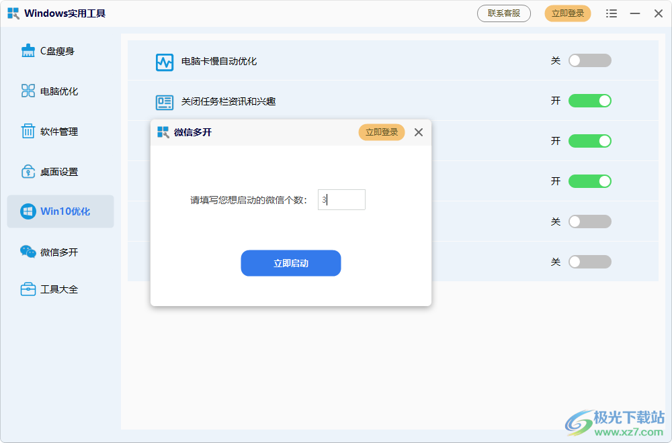Click the 电脑卡慢自动优化 monitor icon

(x=165, y=62)
